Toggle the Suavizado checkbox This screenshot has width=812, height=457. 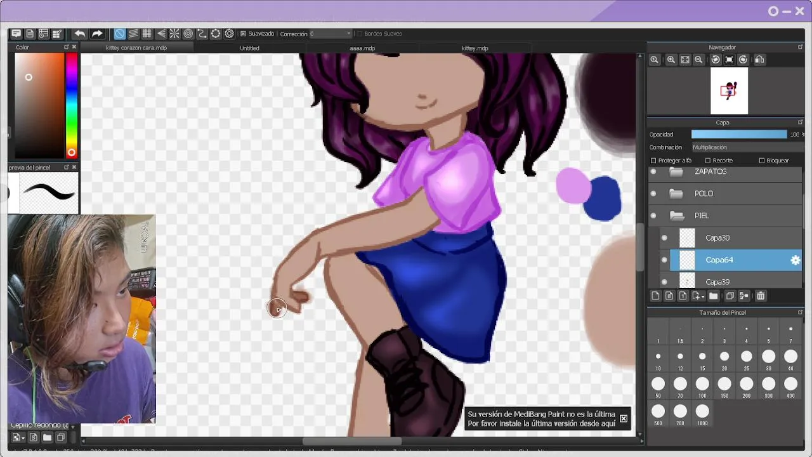click(243, 34)
